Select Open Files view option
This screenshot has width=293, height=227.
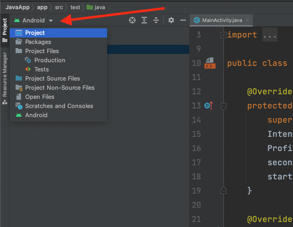(x=58, y=97)
